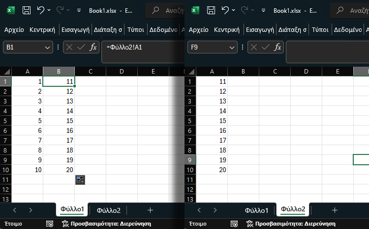This screenshot has width=369, height=229.
Task: Confirm formula checkmark in right window
Action: click(266, 48)
